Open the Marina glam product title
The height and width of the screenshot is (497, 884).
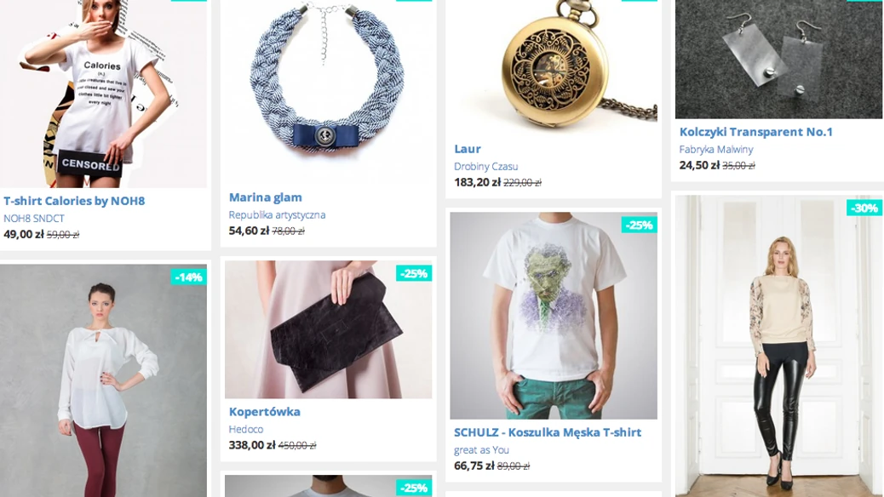click(265, 197)
